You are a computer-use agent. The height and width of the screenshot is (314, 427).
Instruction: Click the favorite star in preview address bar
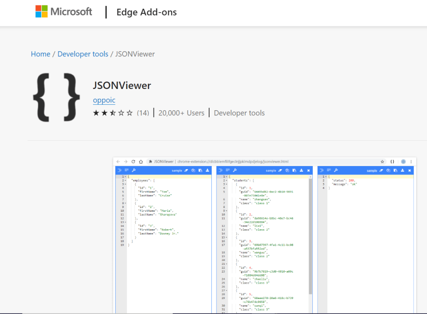point(382,162)
